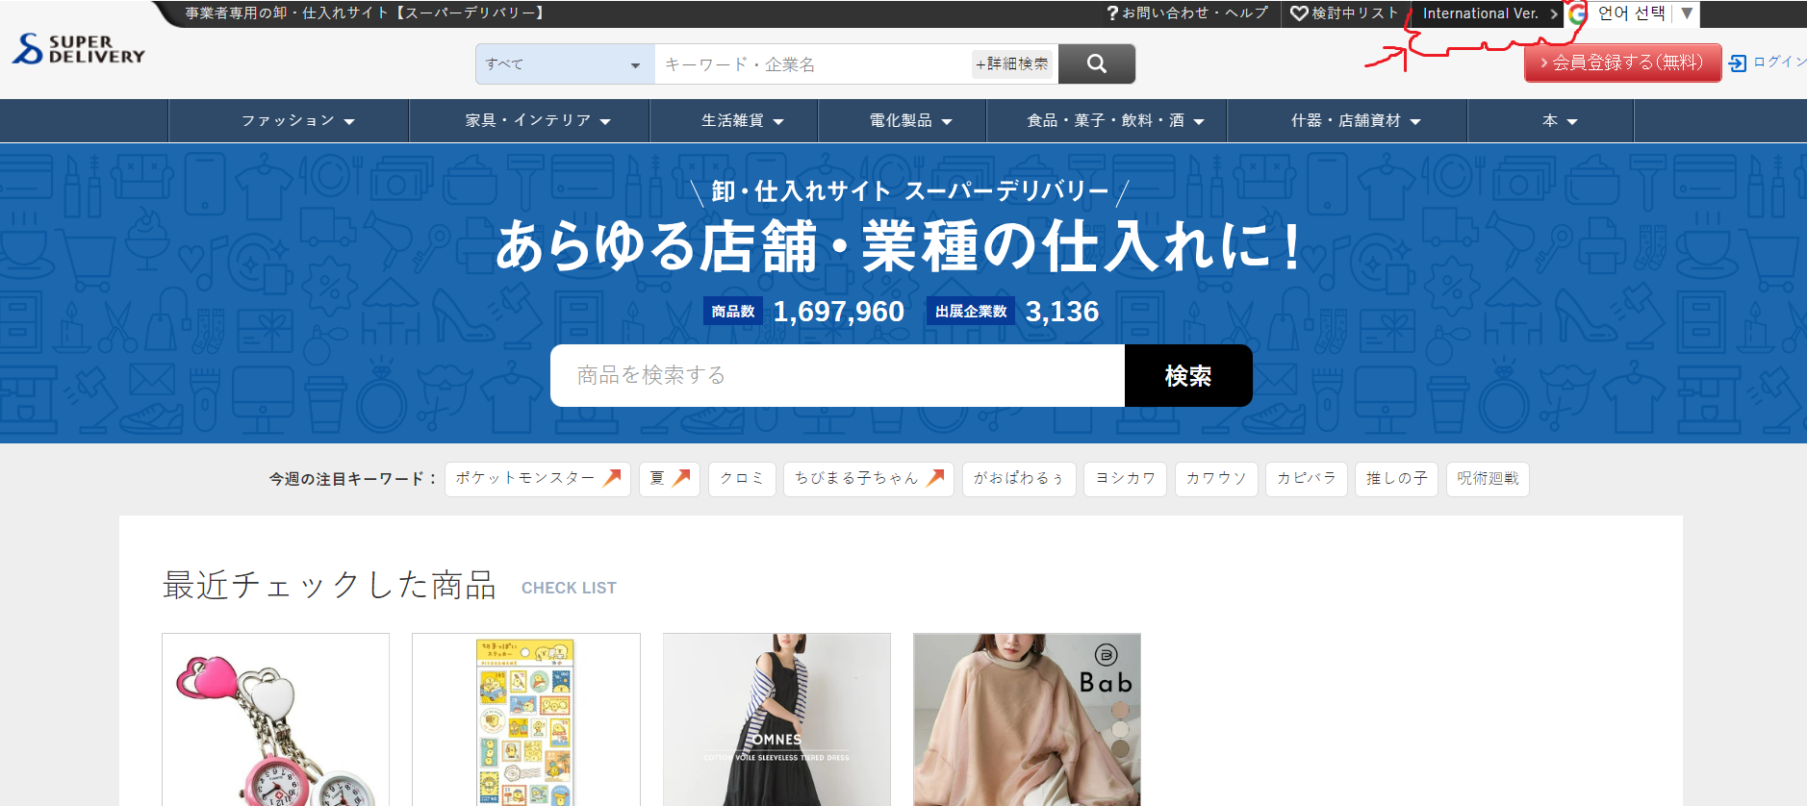Select the カピバラ keyword tag
The height and width of the screenshot is (806, 1807).
tap(1306, 479)
